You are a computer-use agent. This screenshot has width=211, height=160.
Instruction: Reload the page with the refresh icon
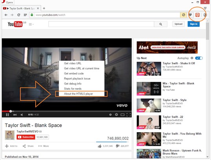[x=19, y=15]
